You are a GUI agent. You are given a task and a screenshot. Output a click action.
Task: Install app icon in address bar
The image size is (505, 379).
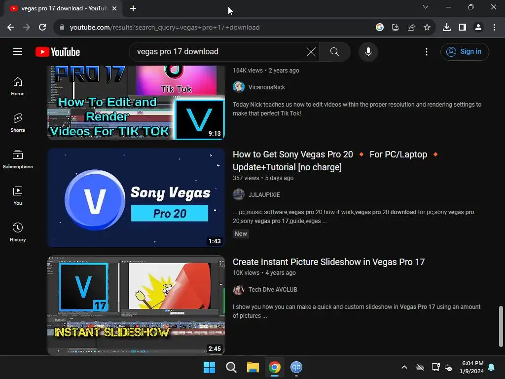395,28
